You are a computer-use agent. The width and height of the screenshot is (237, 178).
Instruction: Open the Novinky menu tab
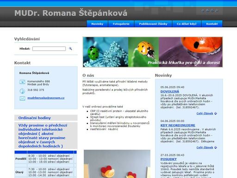pos(97,24)
